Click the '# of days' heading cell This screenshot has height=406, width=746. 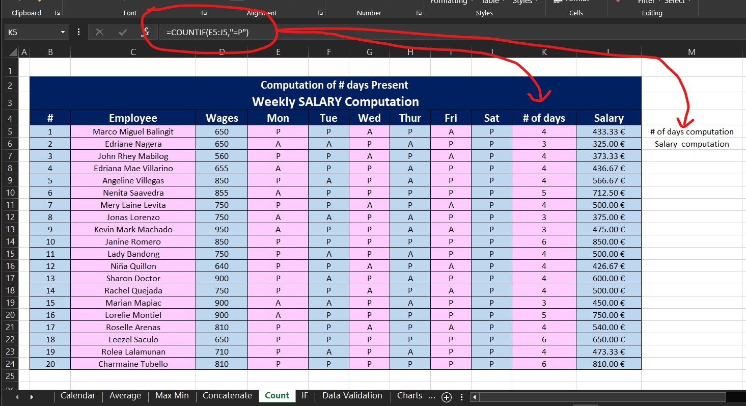(544, 118)
